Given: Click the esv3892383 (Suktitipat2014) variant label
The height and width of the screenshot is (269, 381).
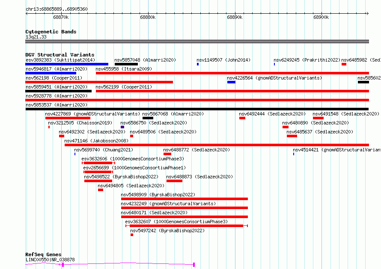Looking at the screenshot, I should pos(60,60).
